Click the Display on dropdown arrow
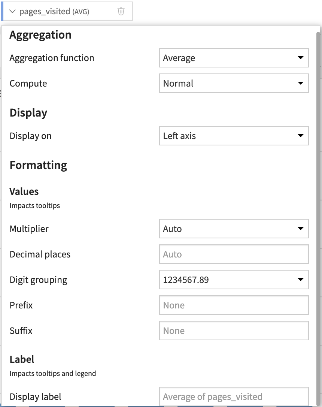322x407 pixels. click(x=301, y=136)
